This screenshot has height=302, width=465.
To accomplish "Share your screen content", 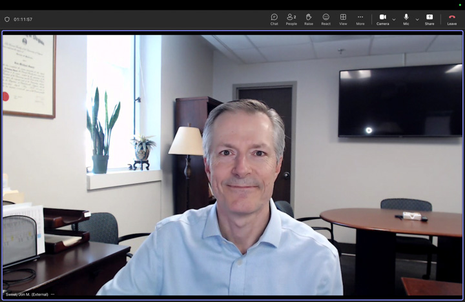I will click(429, 19).
